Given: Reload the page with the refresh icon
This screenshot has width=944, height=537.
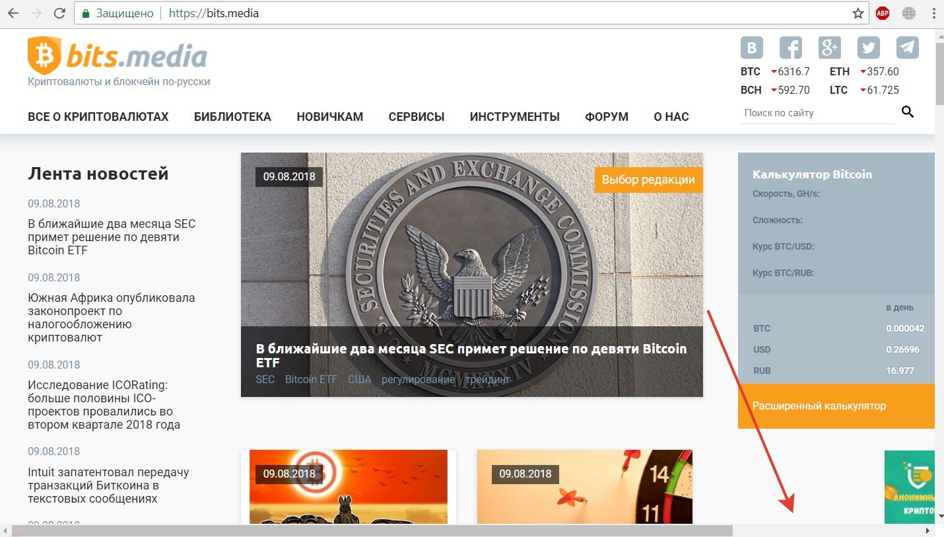Looking at the screenshot, I should pos(59,13).
